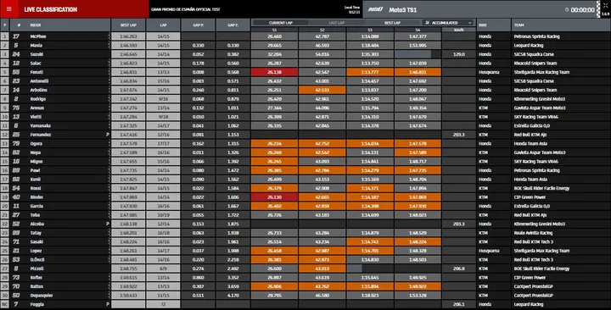The image size is (611, 310).
Task: Click the Gap P. column header
Action: pos(198,25)
